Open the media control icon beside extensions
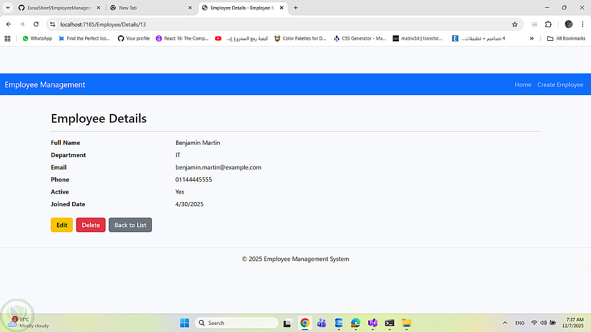Image resolution: width=591 pixels, height=332 pixels. (x=534, y=24)
